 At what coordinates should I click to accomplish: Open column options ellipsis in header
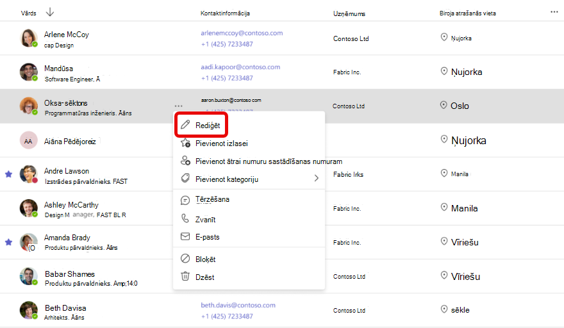point(554,12)
